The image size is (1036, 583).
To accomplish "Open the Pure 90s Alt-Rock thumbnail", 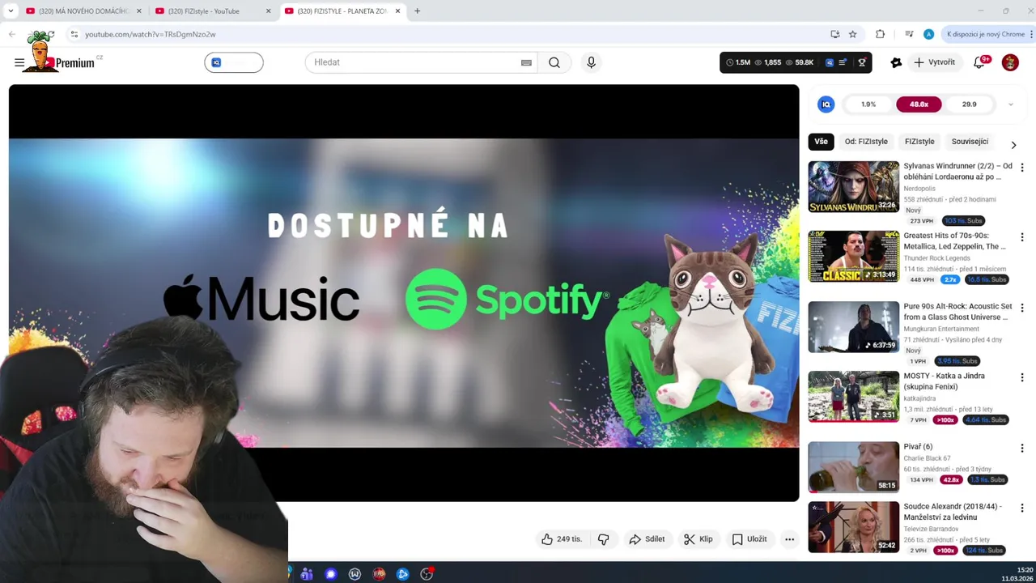I will [x=853, y=326].
